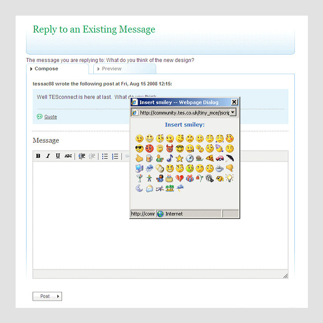Insert the beer mug emoticon

(x=149, y=158)
